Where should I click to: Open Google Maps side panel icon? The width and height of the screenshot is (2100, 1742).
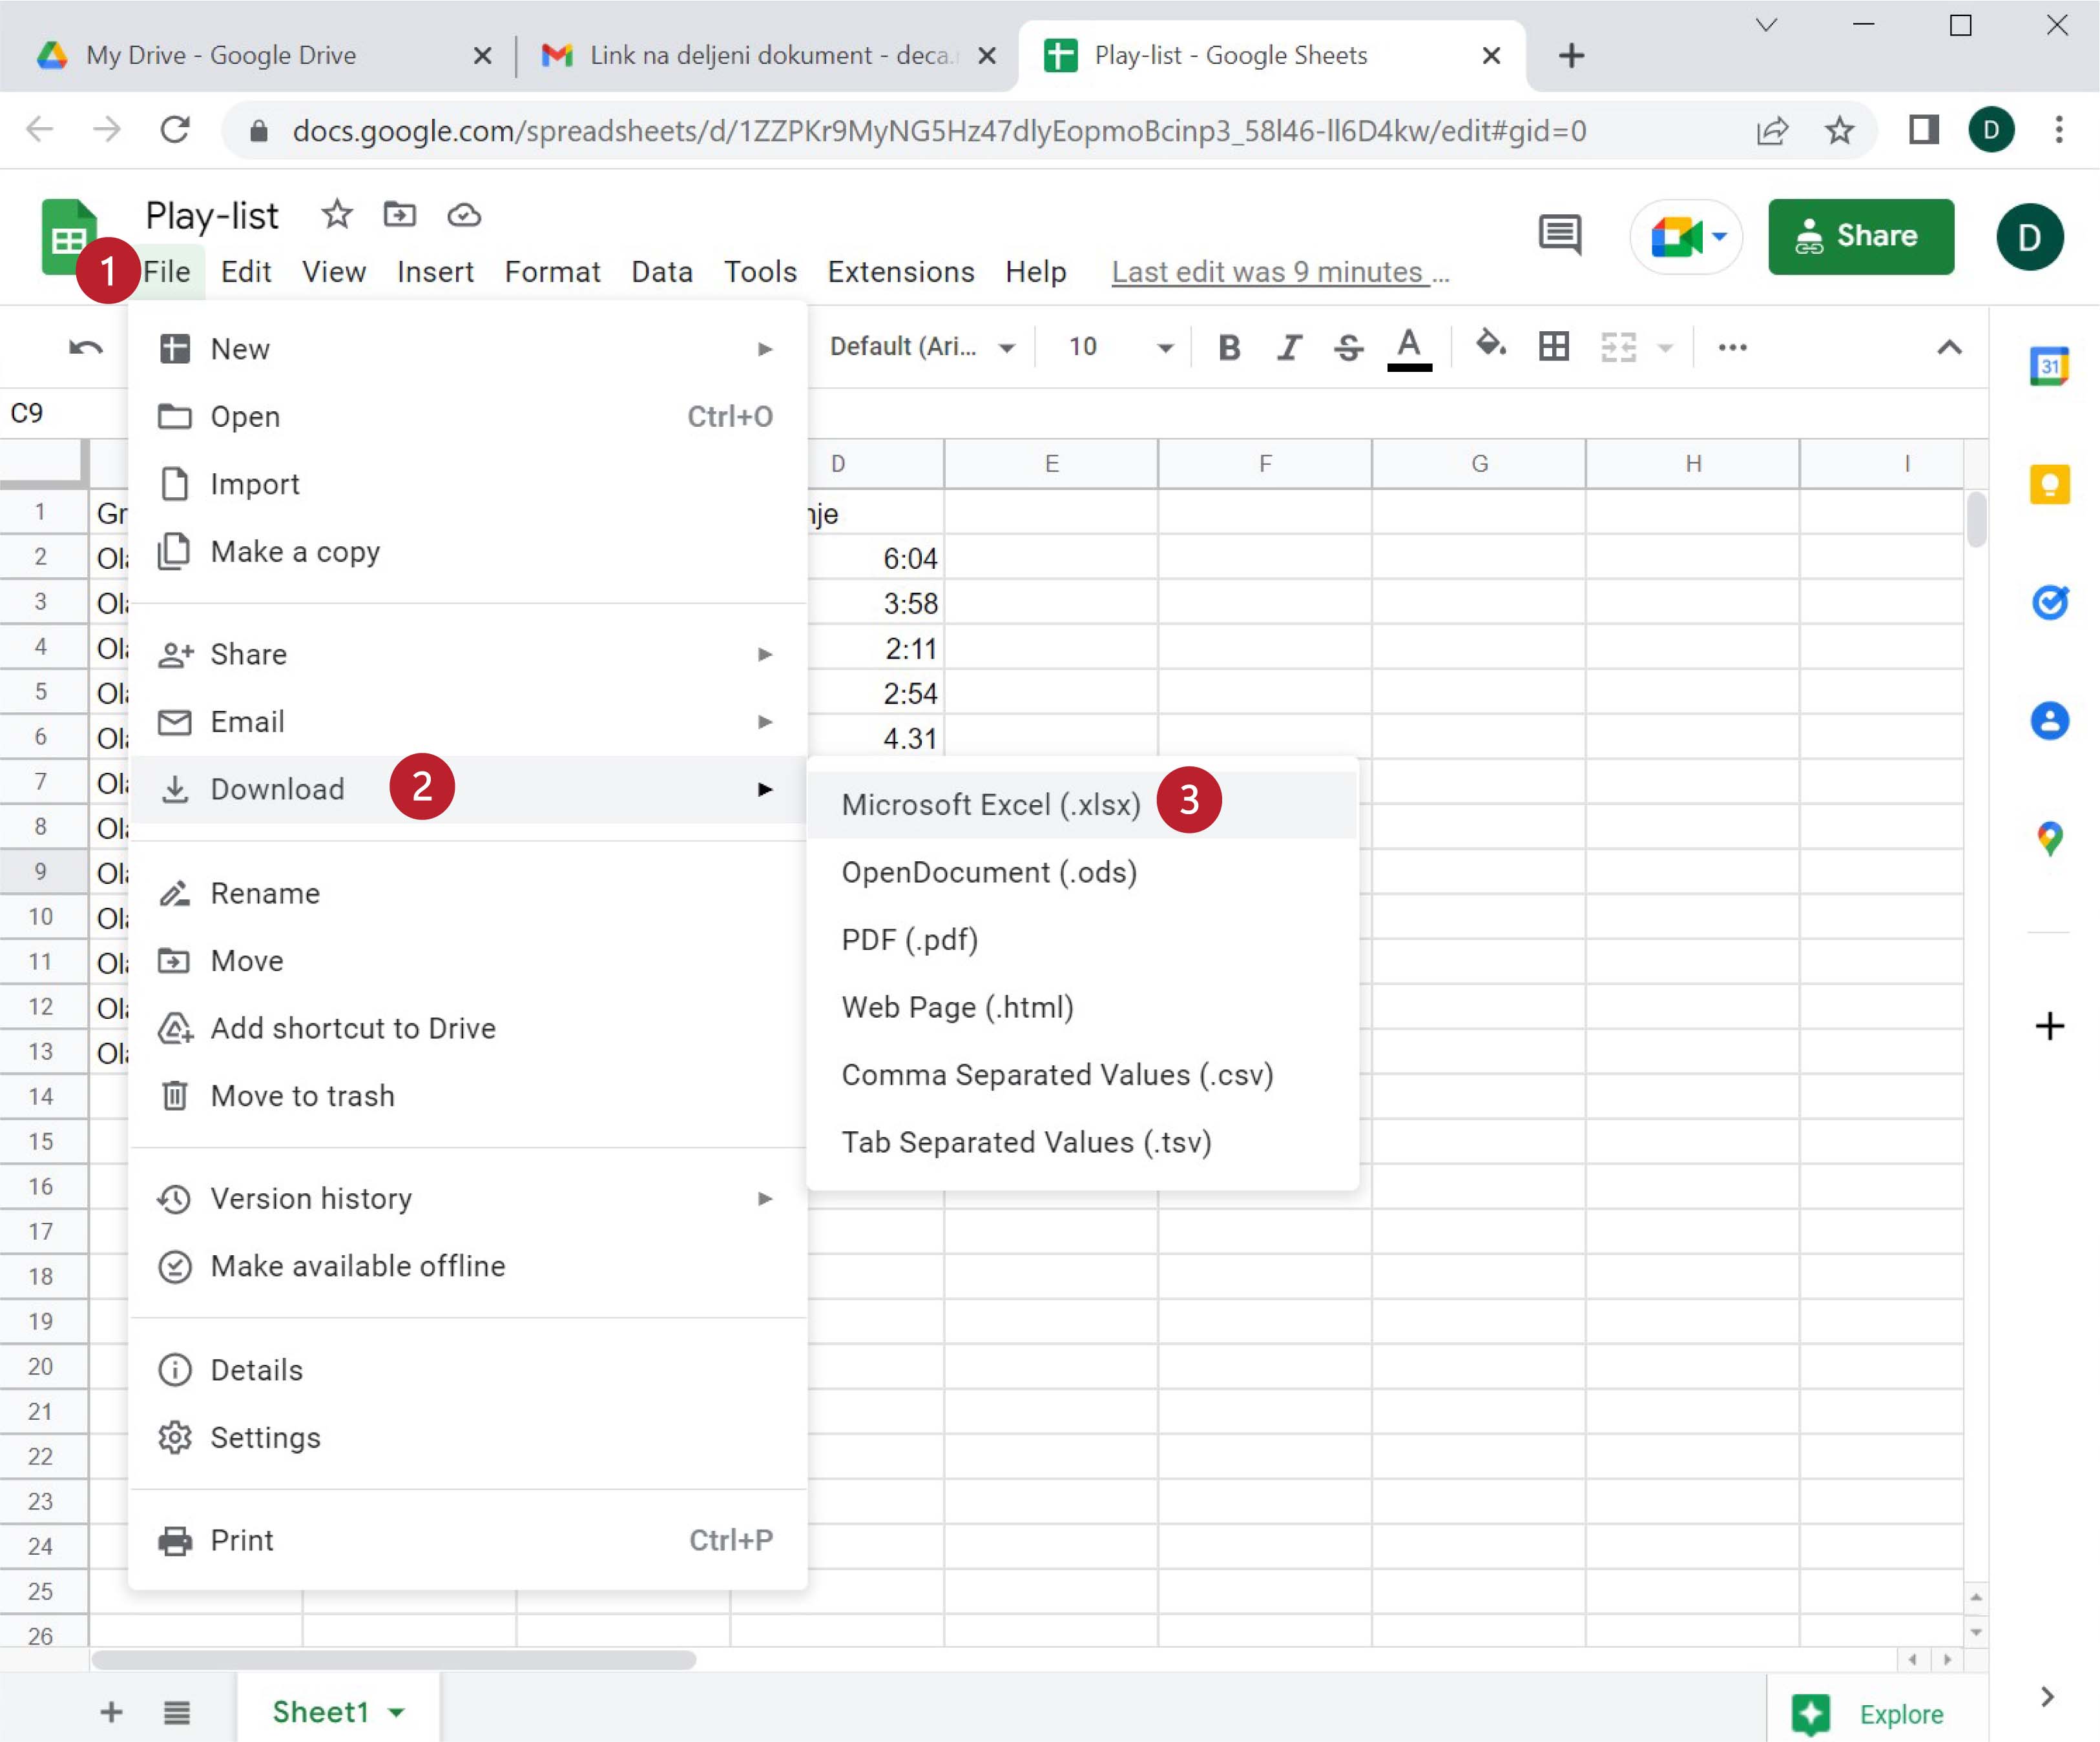2049,837
